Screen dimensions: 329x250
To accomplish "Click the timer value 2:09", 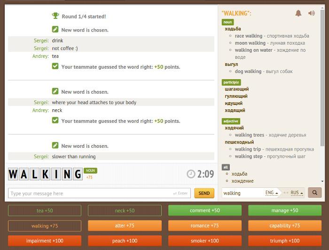I will [x=205, y=174].
